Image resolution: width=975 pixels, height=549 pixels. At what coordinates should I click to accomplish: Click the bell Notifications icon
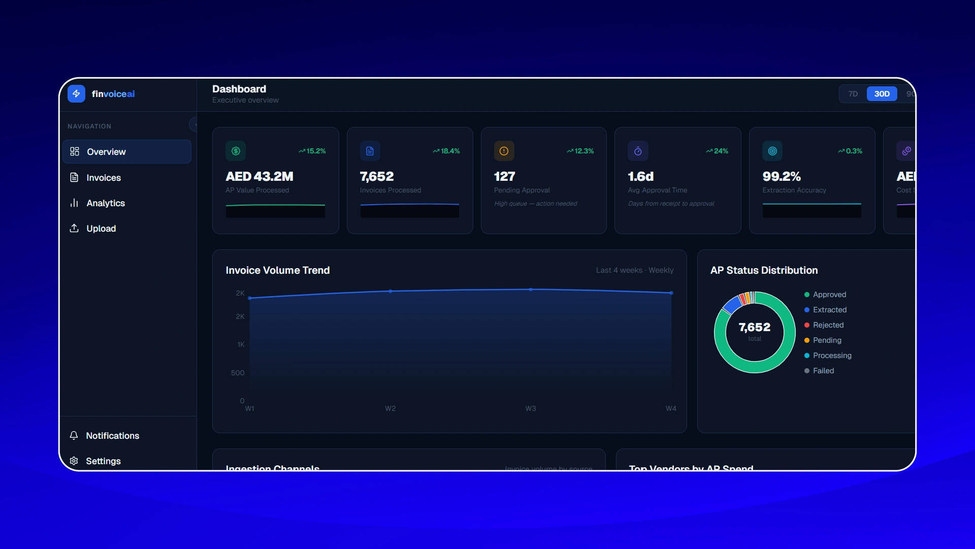click(x=74, y=435)
